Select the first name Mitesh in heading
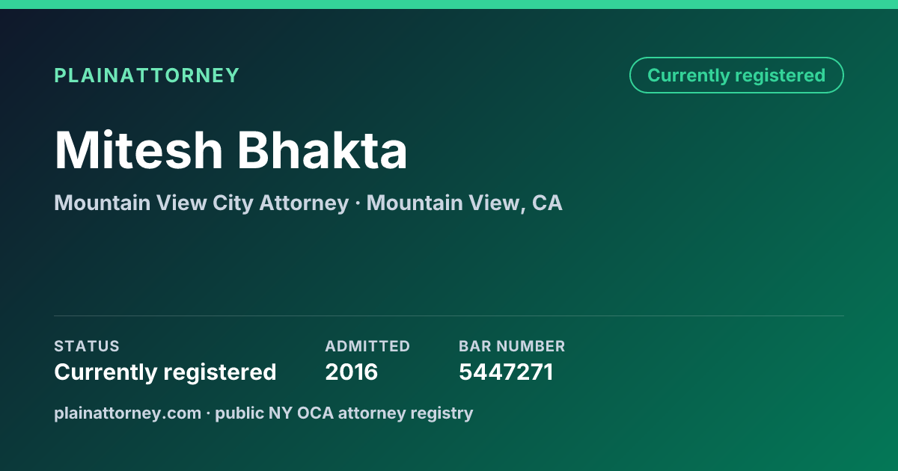 (139, 150)
